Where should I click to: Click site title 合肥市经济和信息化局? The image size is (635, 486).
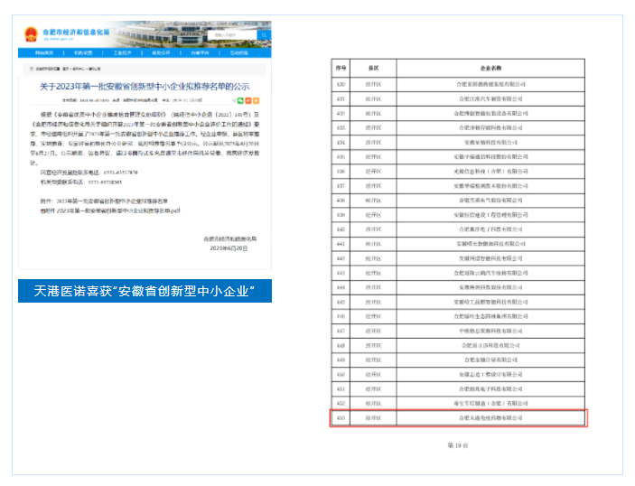[76, 32]
